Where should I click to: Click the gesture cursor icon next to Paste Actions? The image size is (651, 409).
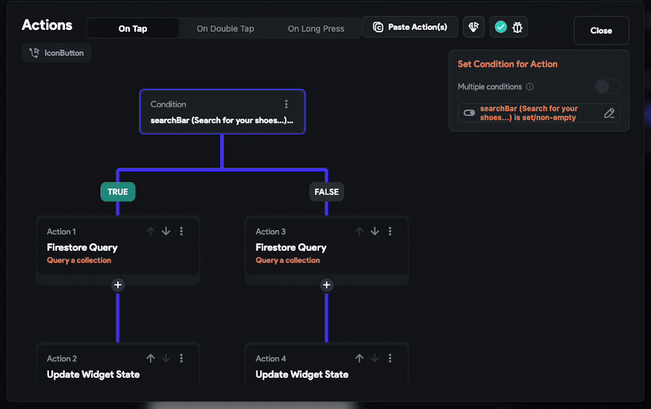(473, 26)
